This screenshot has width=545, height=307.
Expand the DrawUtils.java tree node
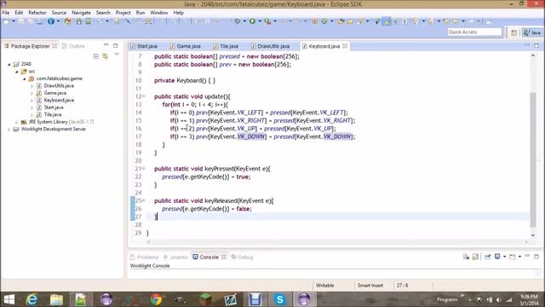[x=32, y=85]
